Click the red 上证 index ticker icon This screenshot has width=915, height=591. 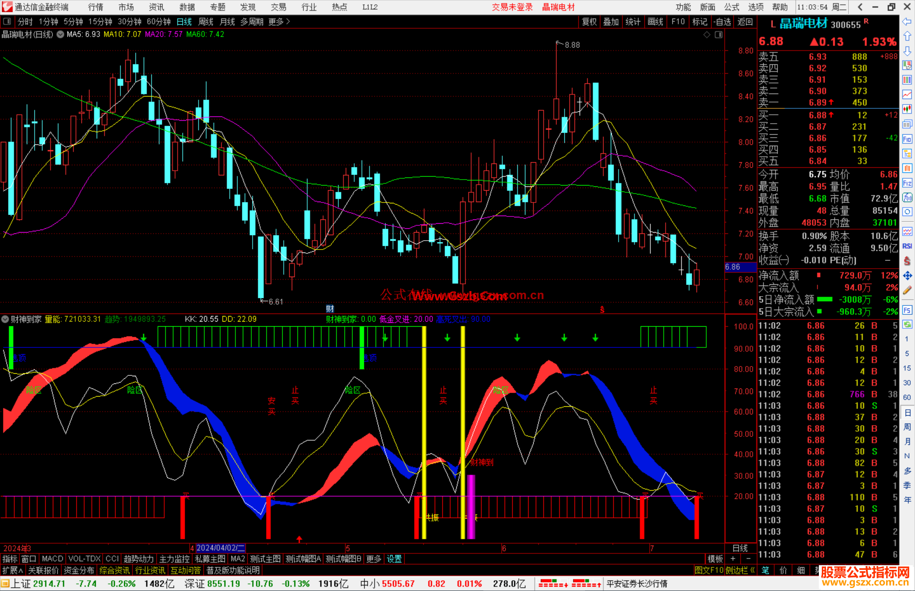(x=5, y=583)
